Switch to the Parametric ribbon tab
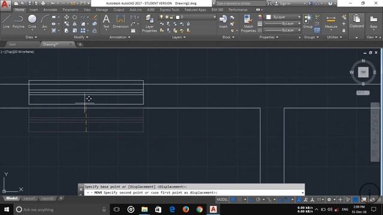The height and width of the screenshot is (215, 383). pos(71,10)
